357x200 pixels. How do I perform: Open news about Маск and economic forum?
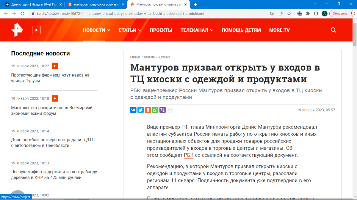[52, 111]
